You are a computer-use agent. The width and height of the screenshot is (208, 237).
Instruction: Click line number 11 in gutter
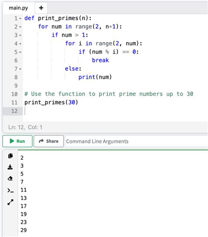(14, 103)
